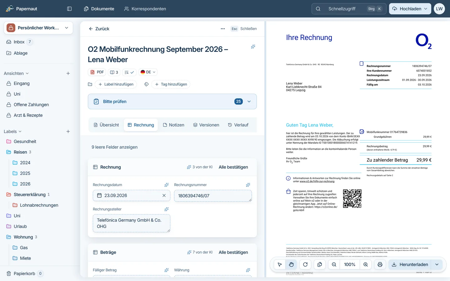Add a new view with Ansichten plus
Viewport: 450px width, 281px height.
[x=68, y=73]
